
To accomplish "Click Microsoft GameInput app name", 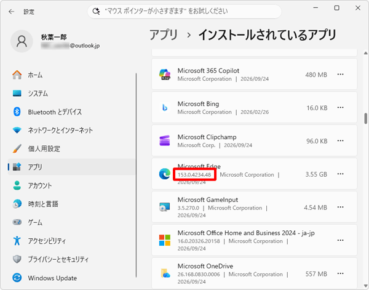I will [208, 199].
